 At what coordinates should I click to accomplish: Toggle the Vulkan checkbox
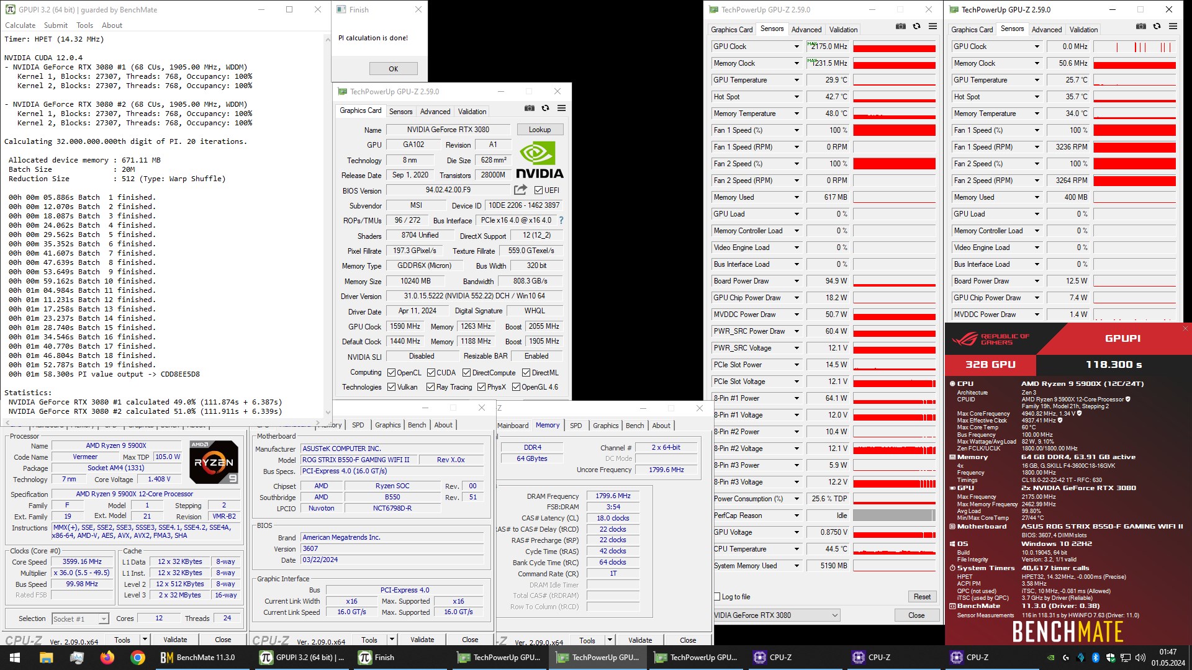tap(391, 387)
